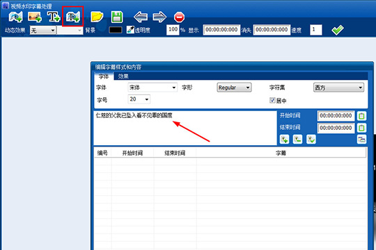Open the 字形 dropdown showing Regular
The image size is (376, 250).
pyautogui.click(x=234, y=87)
